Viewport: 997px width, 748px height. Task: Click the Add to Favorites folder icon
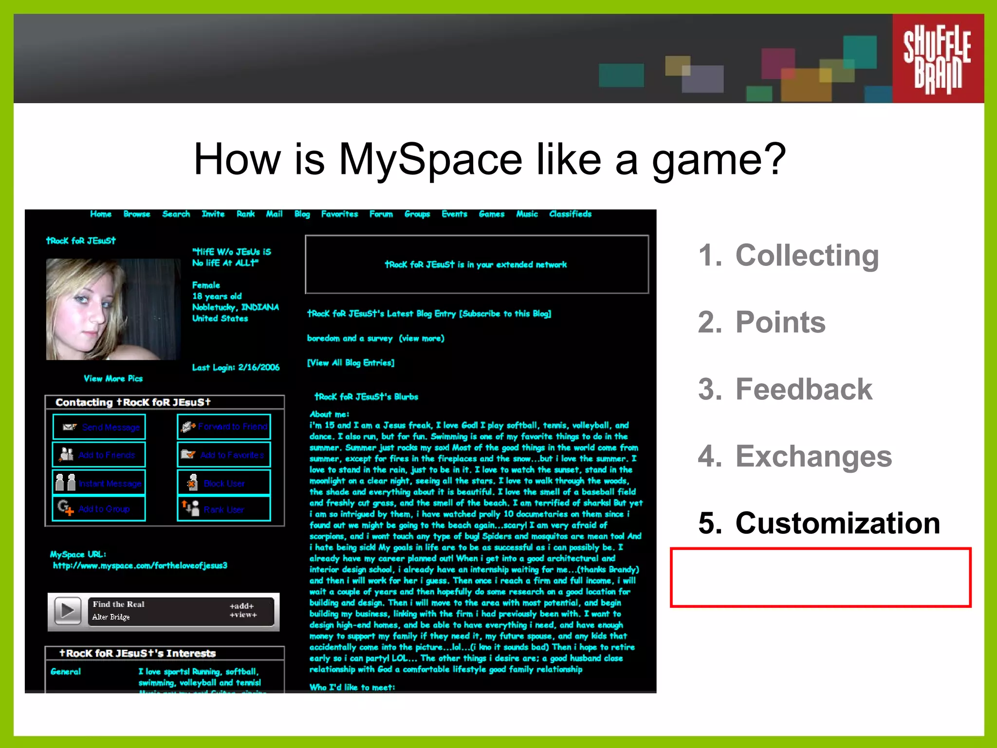tap(188, 454)
